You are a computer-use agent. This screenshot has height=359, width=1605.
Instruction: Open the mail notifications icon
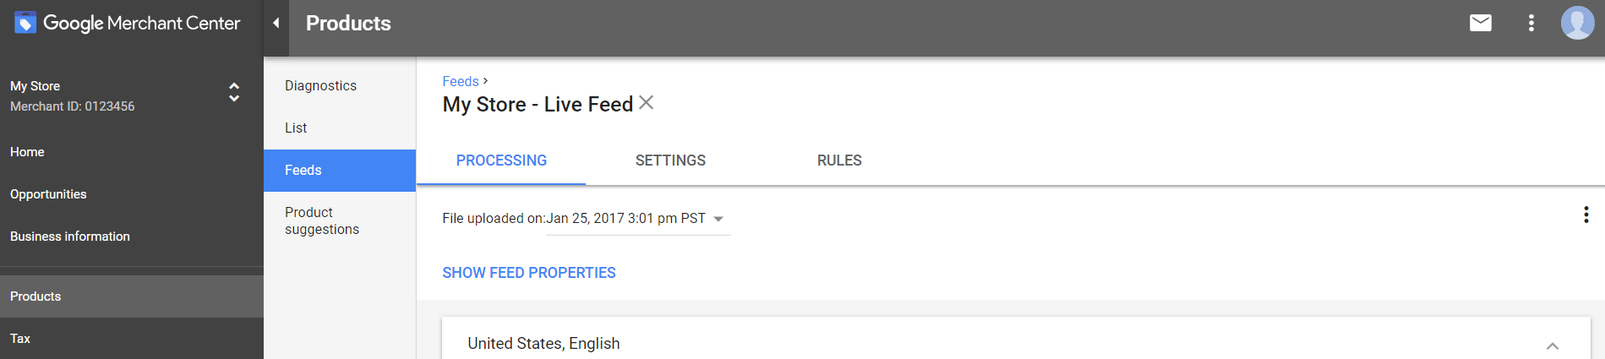pyautogui.click(x=1480, y=23)
